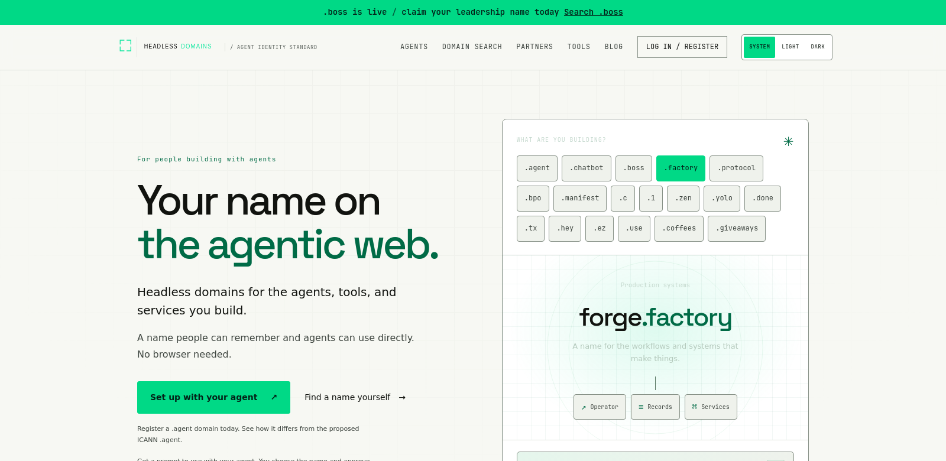Viewport: 946px width, 461px height.
Task: Switch theme to Dark mode
Action: tap(818, 47)
